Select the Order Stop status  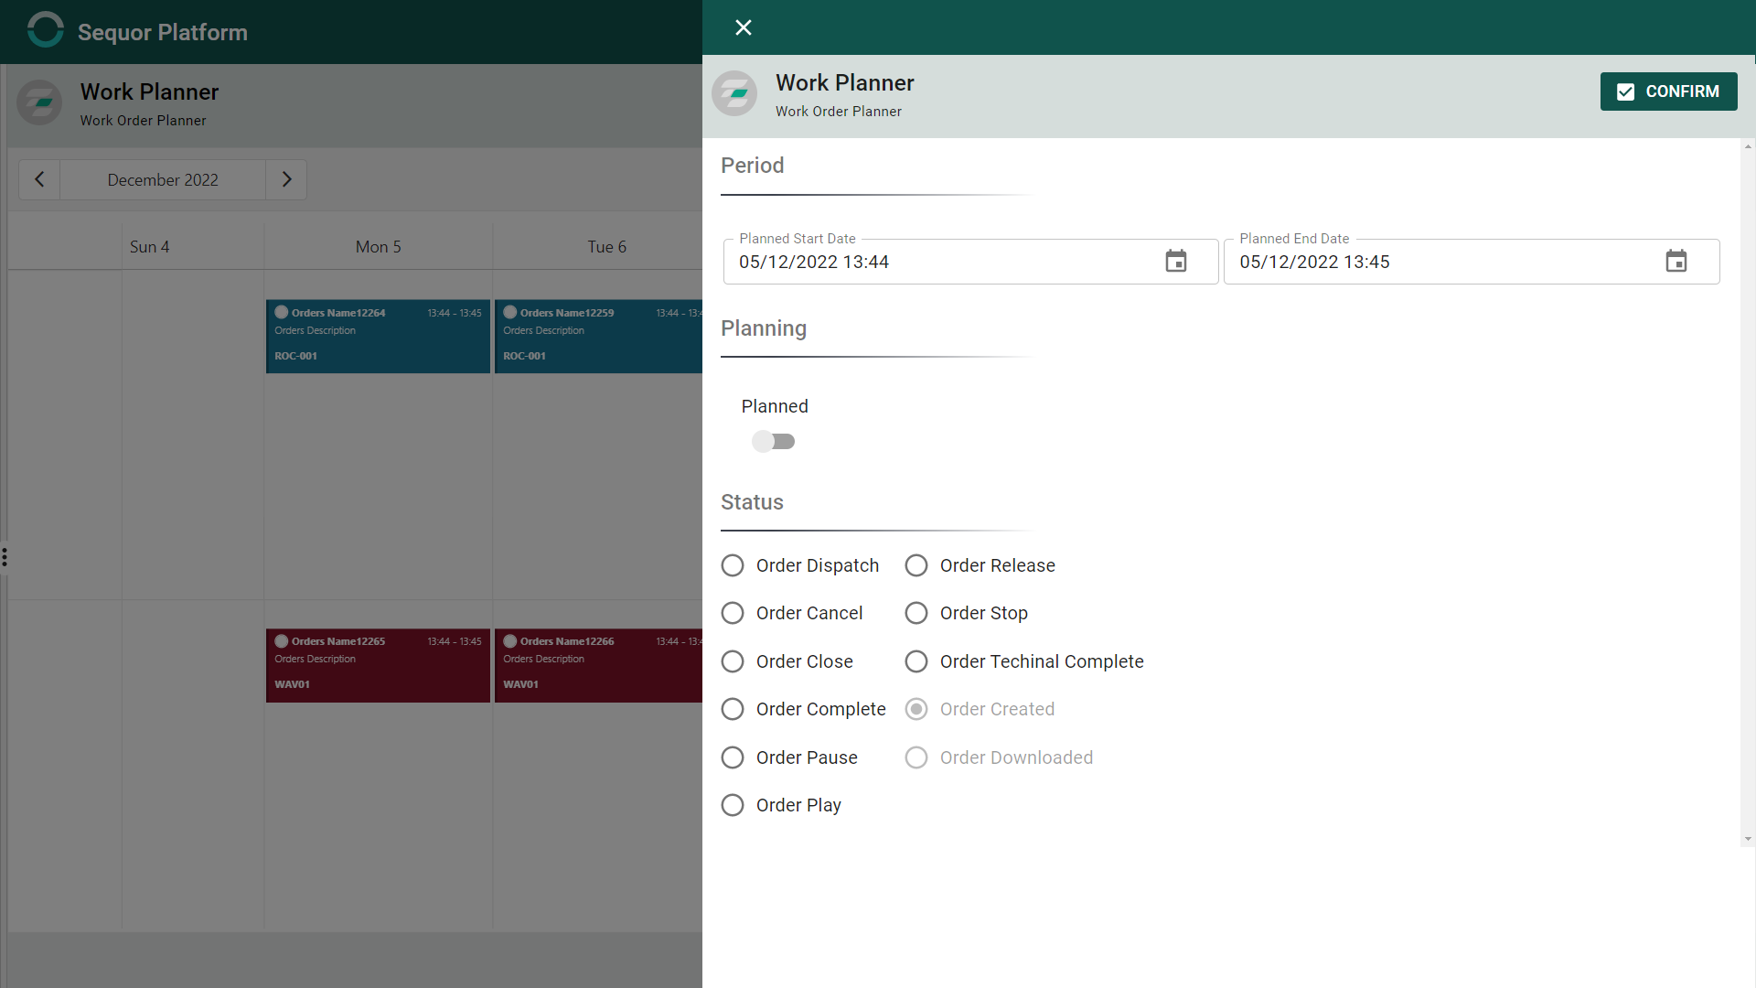point(916,613)
